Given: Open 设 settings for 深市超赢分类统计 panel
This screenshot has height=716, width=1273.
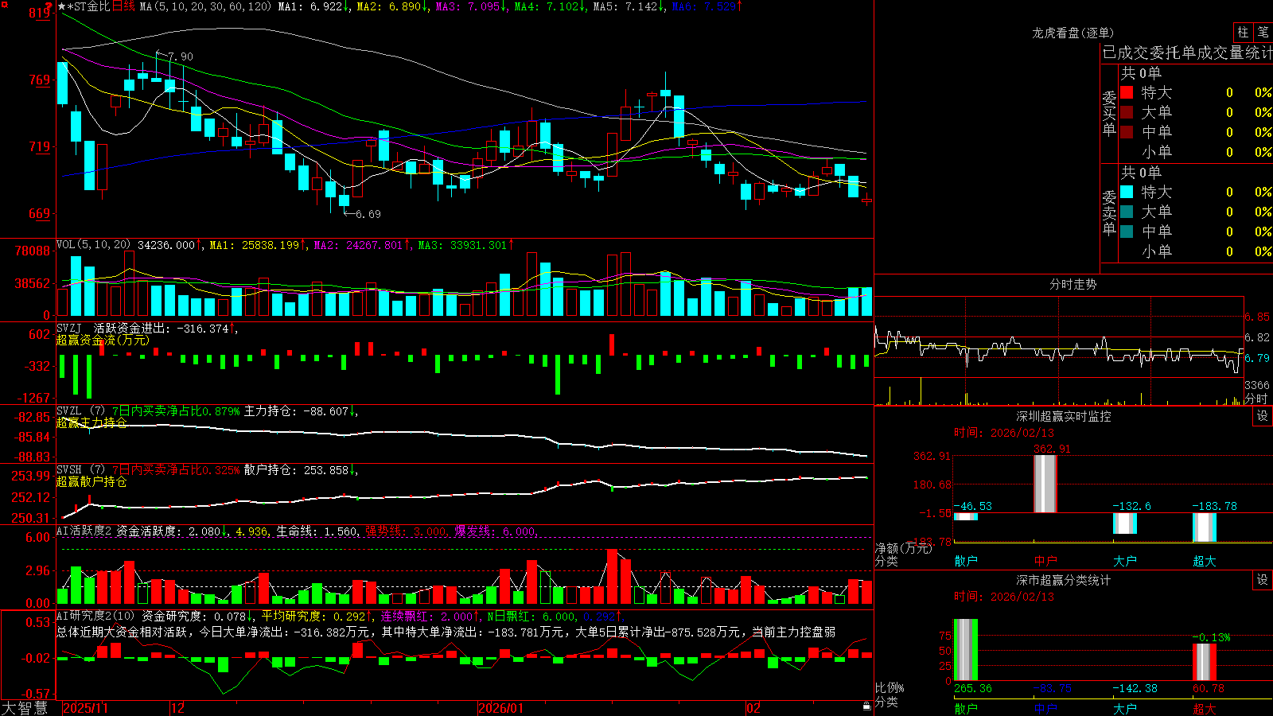Looking at the screenshot, I should (x=1263, y=580).
